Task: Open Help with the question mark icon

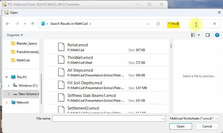Action: point(217,35)
